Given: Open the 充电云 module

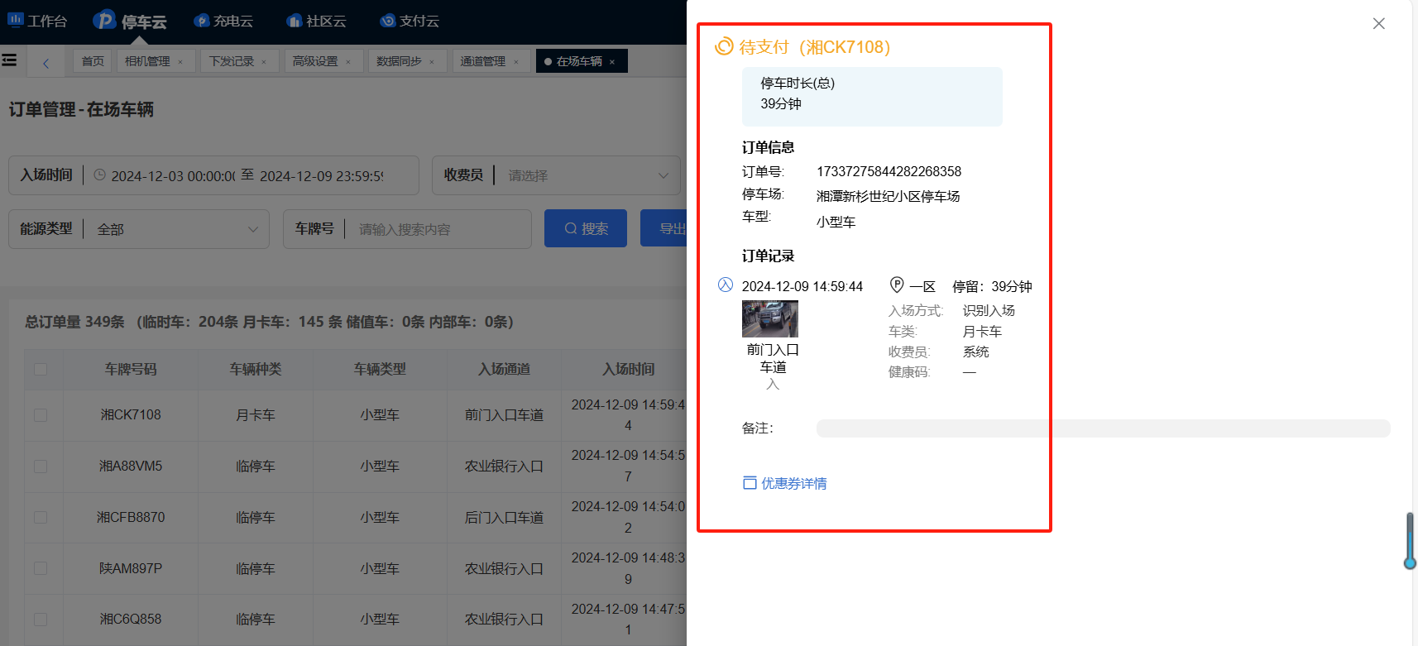Looking at the screenshot, I should (223, 21).
